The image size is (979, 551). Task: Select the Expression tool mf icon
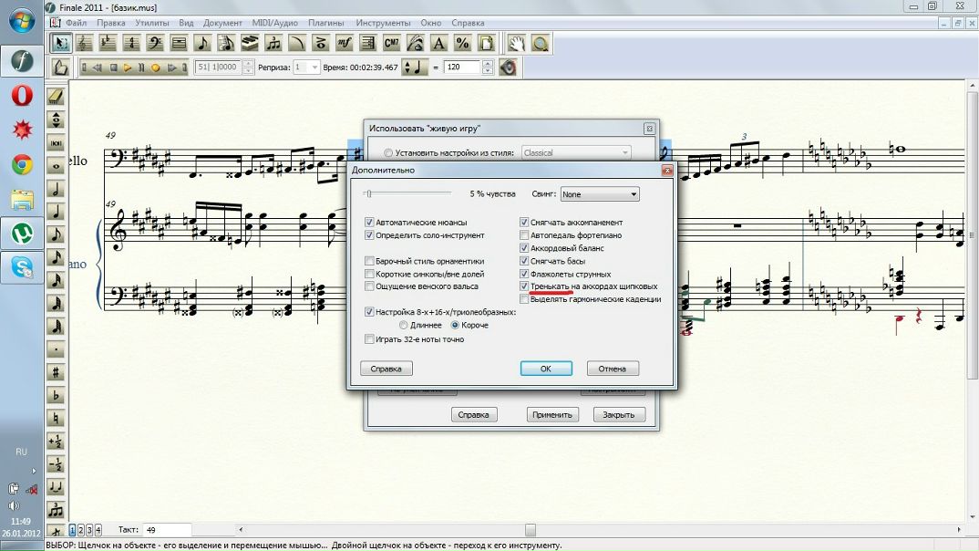(345, 43)
